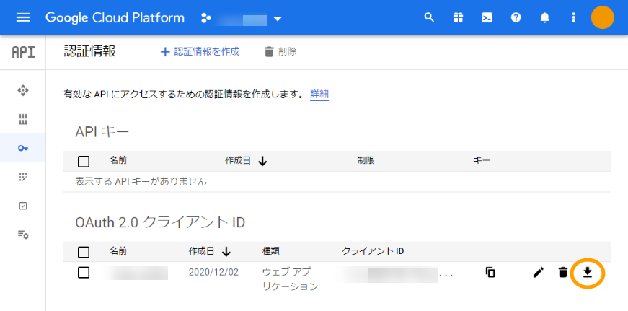The width and height of the screenshot is (628, 311).
Task: Click the 名前 header in API キー table
Action: tap(118, 161)
